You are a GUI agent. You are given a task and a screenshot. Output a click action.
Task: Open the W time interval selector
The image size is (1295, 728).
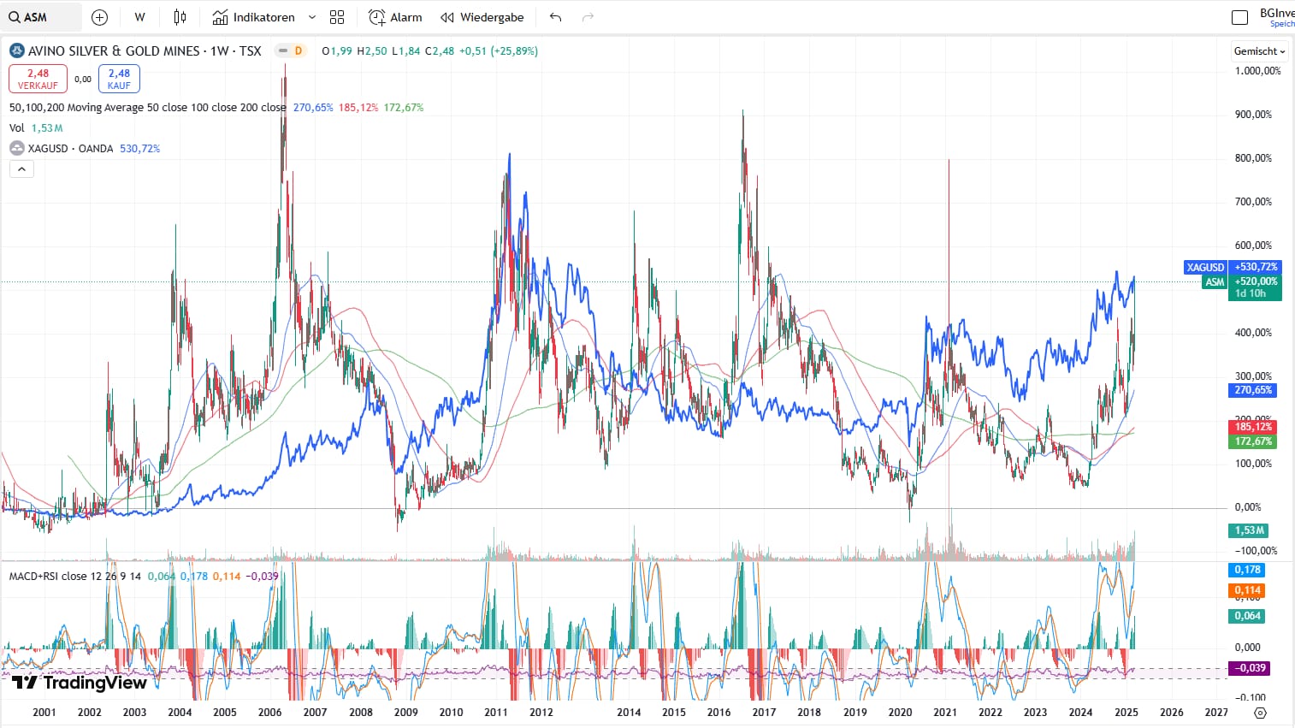coord(140,17)
